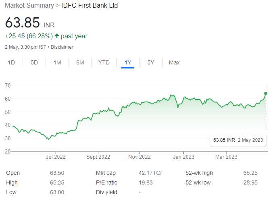Click the 63.85 INR chart tooltip
This screenshot has height=201, width=275.
click(238, 140)
